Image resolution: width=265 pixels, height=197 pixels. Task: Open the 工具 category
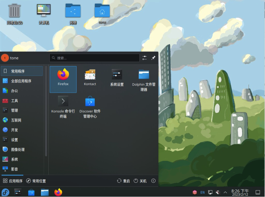pyautogui.click(x=22, y=100)
